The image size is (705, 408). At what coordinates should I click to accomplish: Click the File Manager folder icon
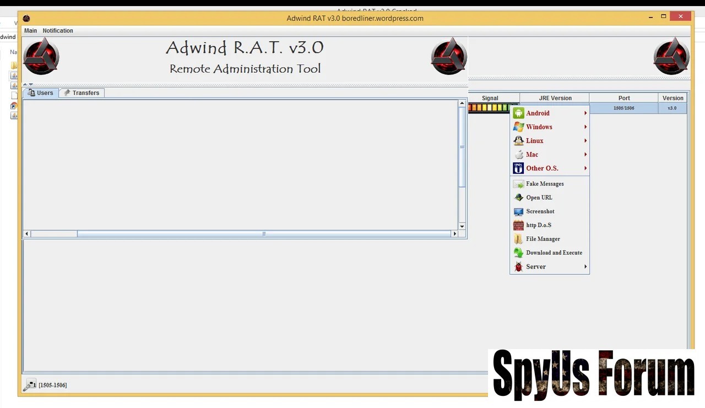pyautogui.click(x=518, y=239)
